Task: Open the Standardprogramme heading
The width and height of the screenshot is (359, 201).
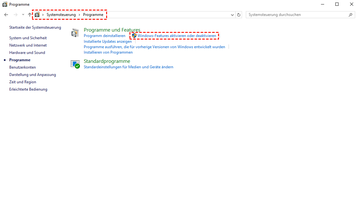Action: (107, 61)
